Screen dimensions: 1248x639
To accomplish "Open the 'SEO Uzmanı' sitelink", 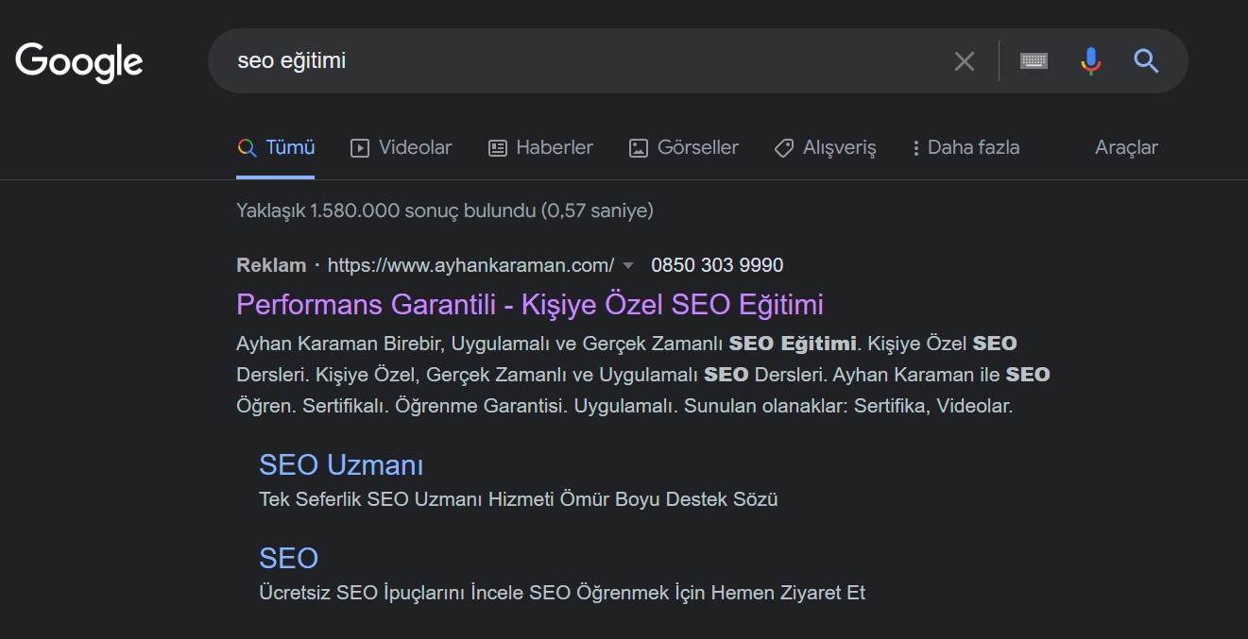I will tap(341, 465).
